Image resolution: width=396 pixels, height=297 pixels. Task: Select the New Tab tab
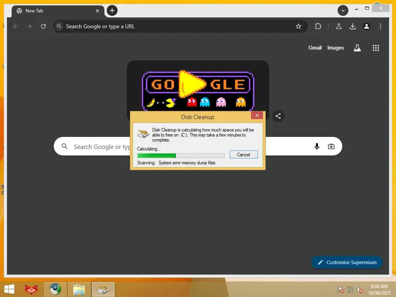(x=58, y=11)
